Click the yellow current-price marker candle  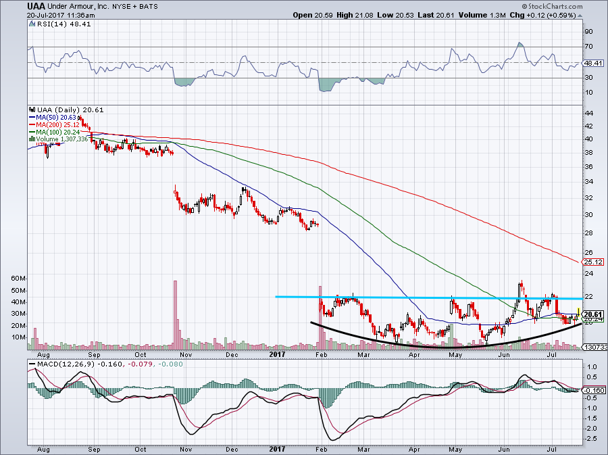[578, 314]
